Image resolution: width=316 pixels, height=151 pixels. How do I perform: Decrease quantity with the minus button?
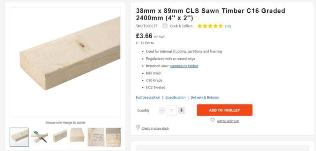point(162,110)
